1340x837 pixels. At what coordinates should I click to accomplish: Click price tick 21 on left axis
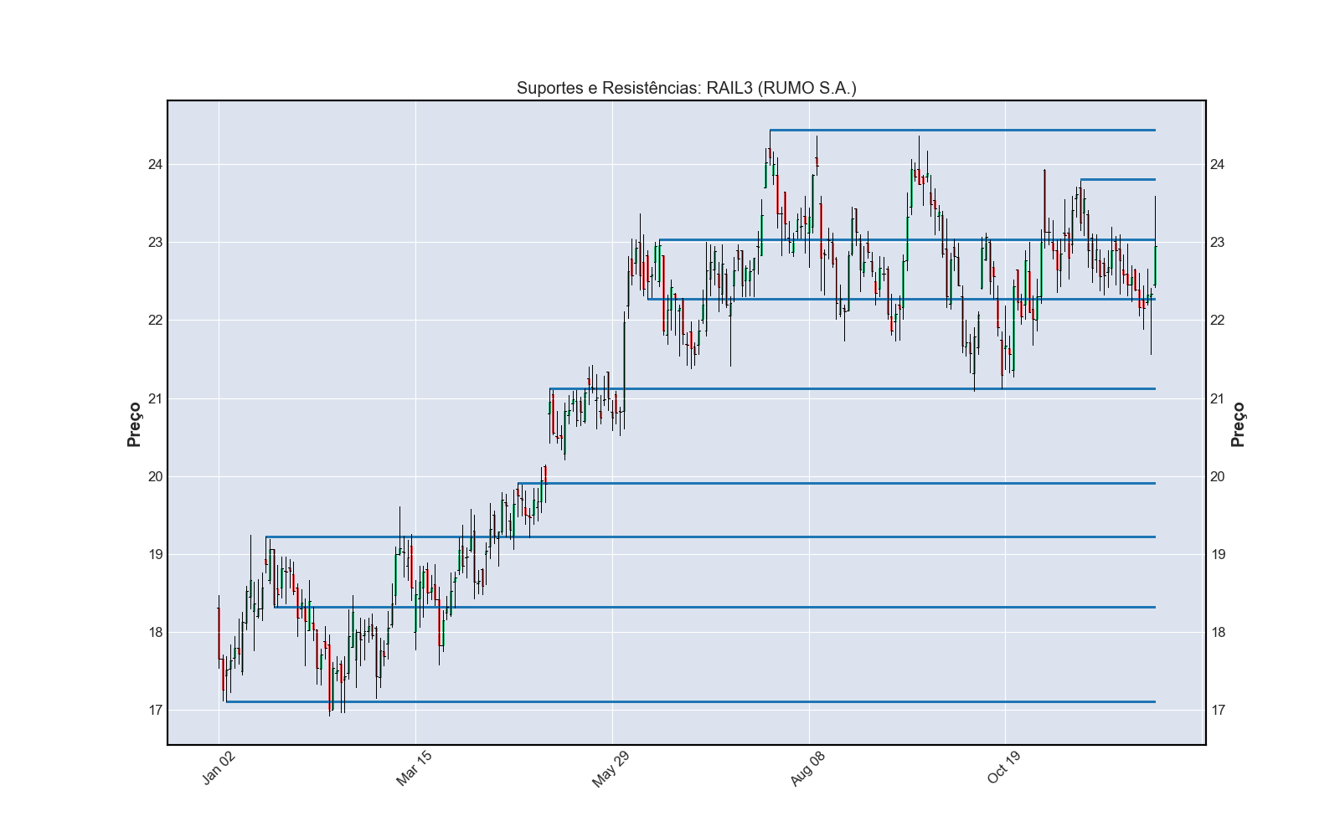(x=155, y=399)
